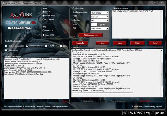Click the Driver version line
Image resolution: width=167 pixels, height=116 pixels.
pyautogui.click(x=28, y=72)
